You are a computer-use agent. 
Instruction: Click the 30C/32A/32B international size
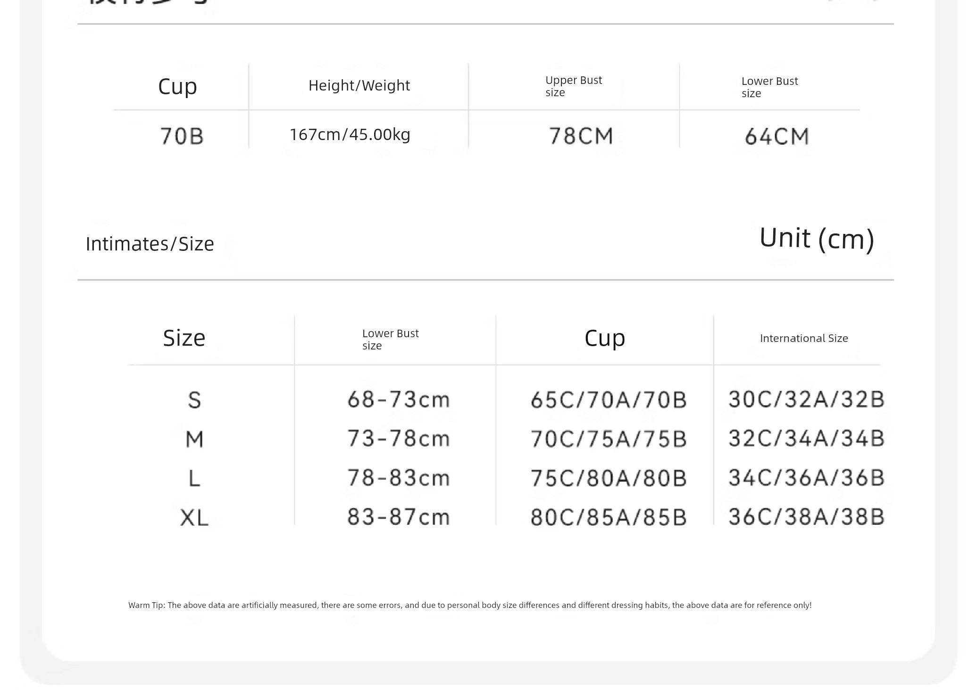click(806, 399)
